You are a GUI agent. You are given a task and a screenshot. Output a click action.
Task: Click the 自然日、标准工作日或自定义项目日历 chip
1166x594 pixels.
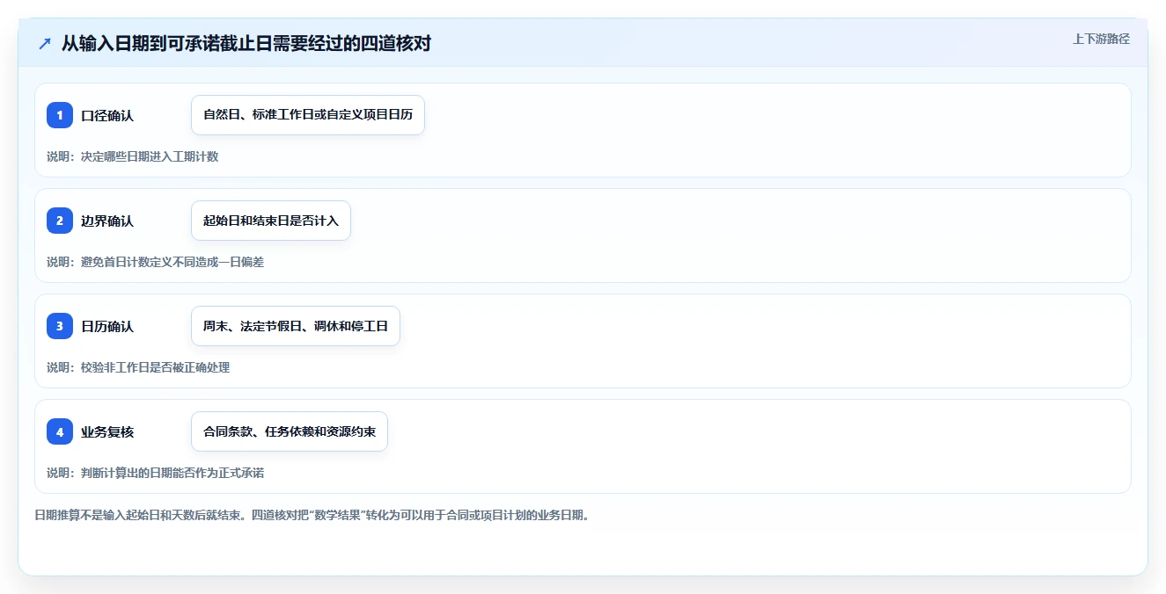[308, 115]
